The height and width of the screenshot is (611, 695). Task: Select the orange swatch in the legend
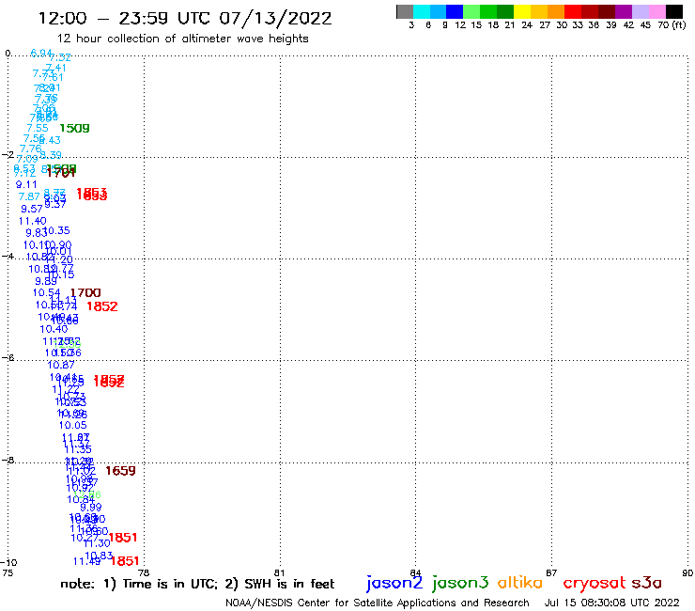pos(556,11)
